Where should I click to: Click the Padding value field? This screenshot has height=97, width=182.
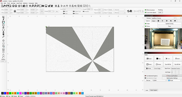(161, 13)
